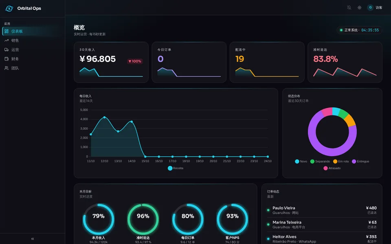Click the 概览 page heading
The image size is (391, 244).
pos(79,27)
